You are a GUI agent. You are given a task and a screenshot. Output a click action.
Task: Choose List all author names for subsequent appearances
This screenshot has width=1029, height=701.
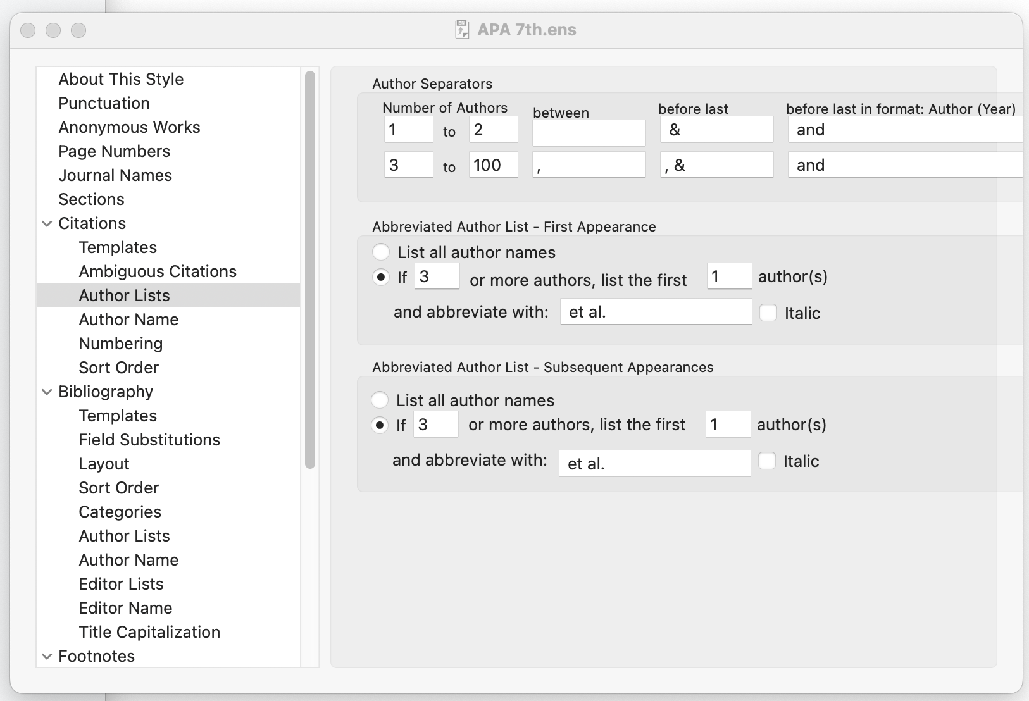pyautogui.click(x=381, y=399)
